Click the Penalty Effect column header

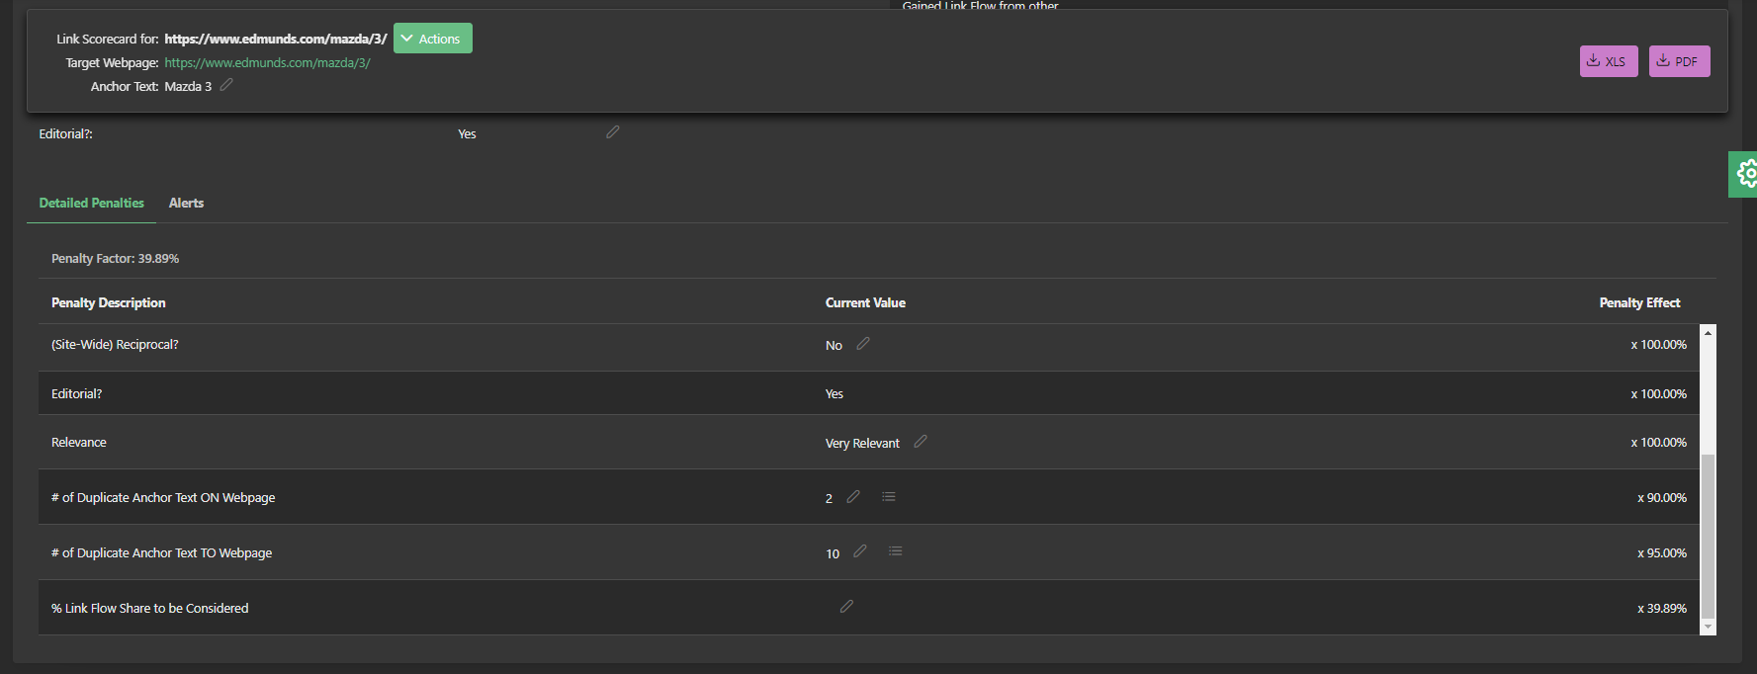1639,302
